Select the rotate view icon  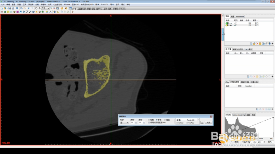tap(36, 8)
